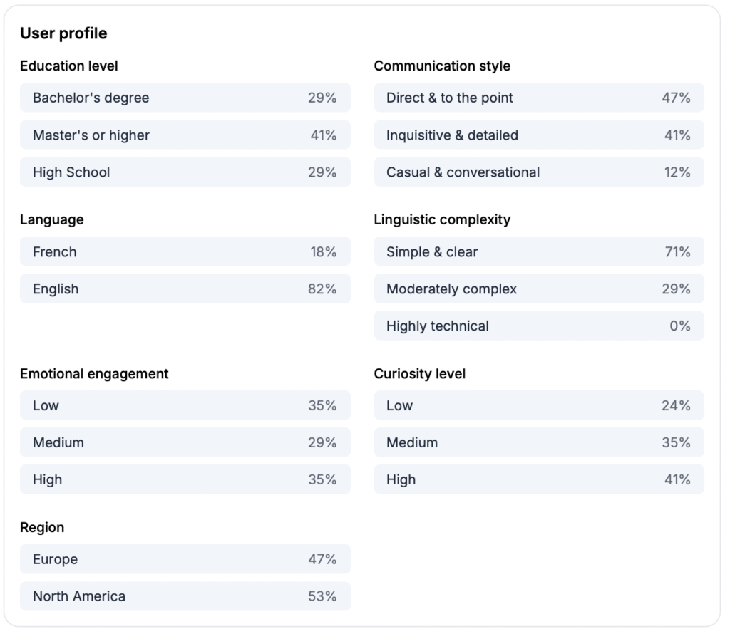Select the Highly technical row
The height and width of the screenshot is (634, 730).
coord(538,326)
